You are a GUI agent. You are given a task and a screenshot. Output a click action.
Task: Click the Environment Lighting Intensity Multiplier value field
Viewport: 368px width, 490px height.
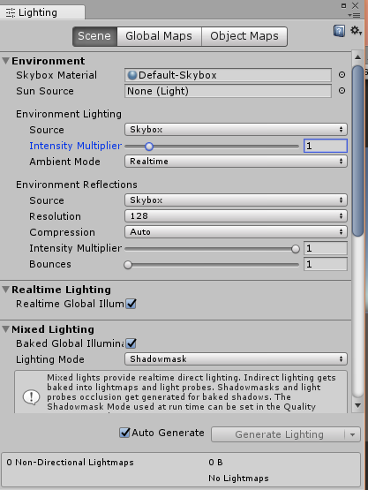[x=326, y=146]
